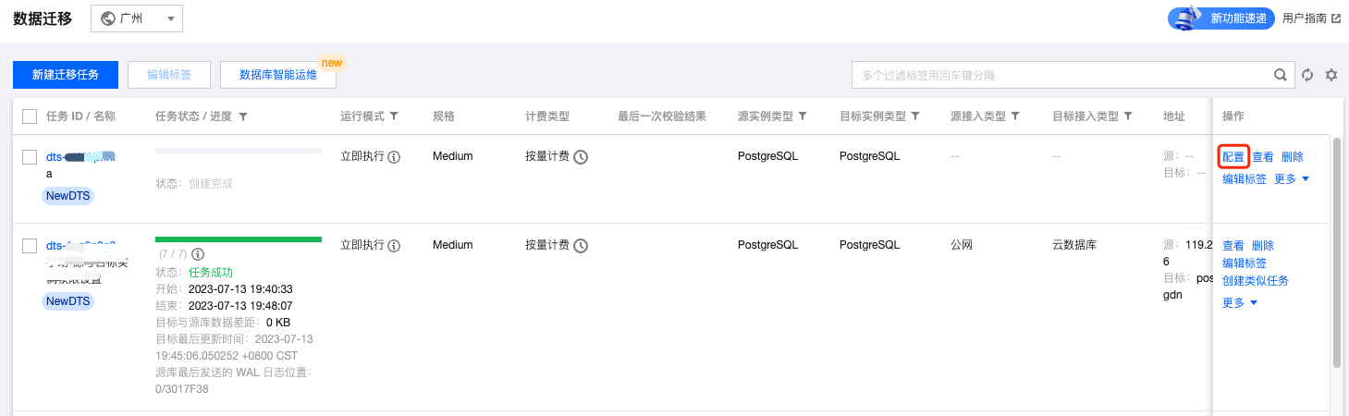Expand 更多 menu in second row
This screenshot has width=1349, height=416.
(x=1240, y=303)
